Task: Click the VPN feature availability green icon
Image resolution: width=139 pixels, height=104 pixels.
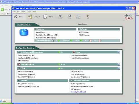Action: pos(81,40)
